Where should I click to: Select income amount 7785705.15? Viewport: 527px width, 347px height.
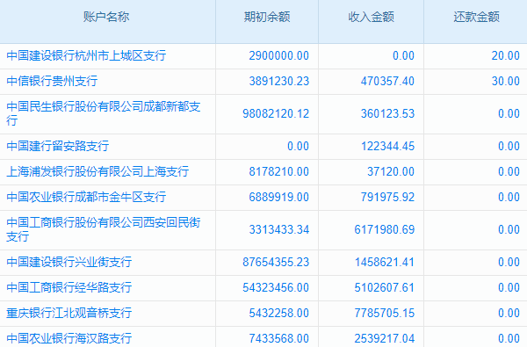point(385,313)
